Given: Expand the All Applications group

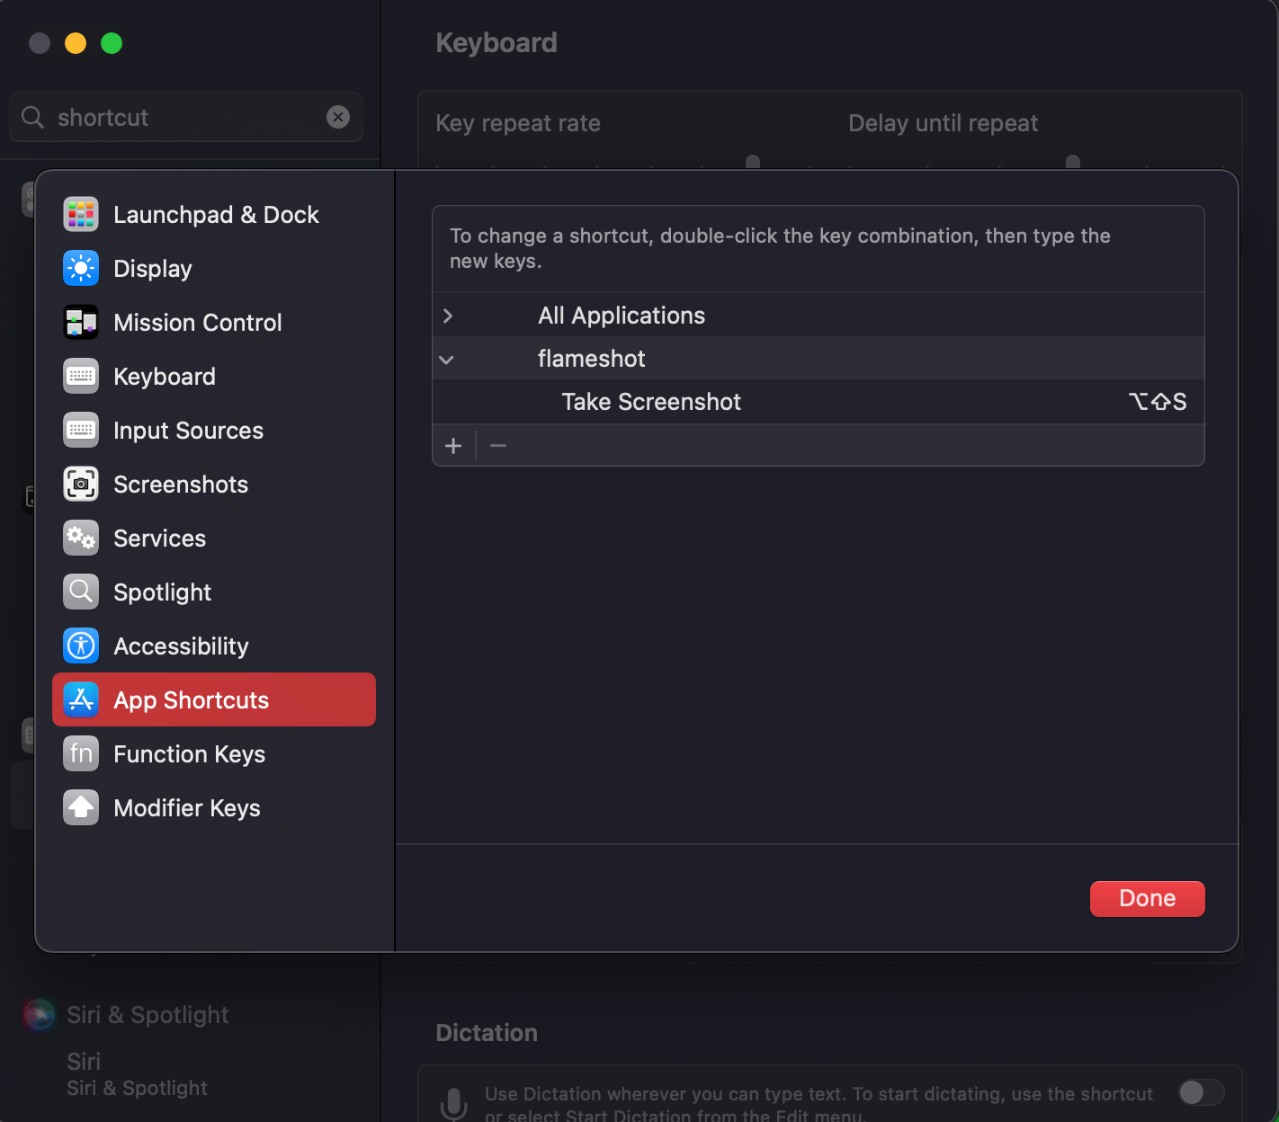Looking at the screenshot, I should click(447, 315).
